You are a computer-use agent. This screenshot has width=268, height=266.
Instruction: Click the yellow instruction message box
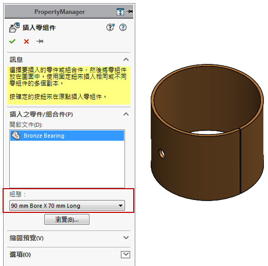[68, 86]
